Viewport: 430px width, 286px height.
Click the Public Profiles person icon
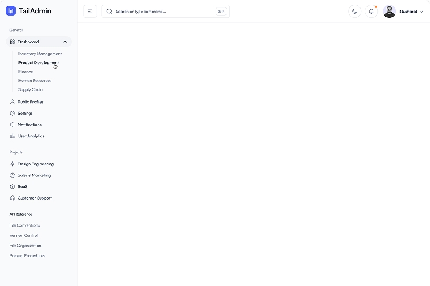(13, 102)
